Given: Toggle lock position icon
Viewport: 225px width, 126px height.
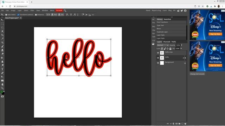Looking at the screenshot, I should coord(167,49).
